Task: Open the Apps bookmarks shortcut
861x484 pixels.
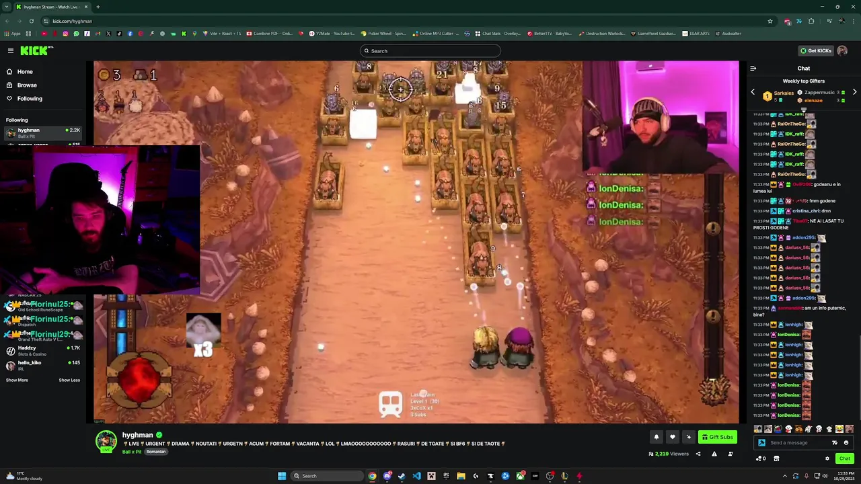Action: [13, 34]
